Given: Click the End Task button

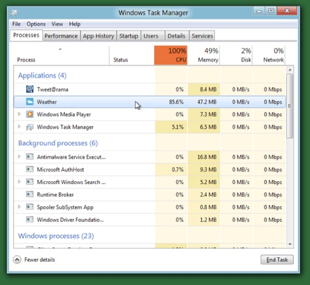Looking at the screenshot, I should tap(277, 260).
